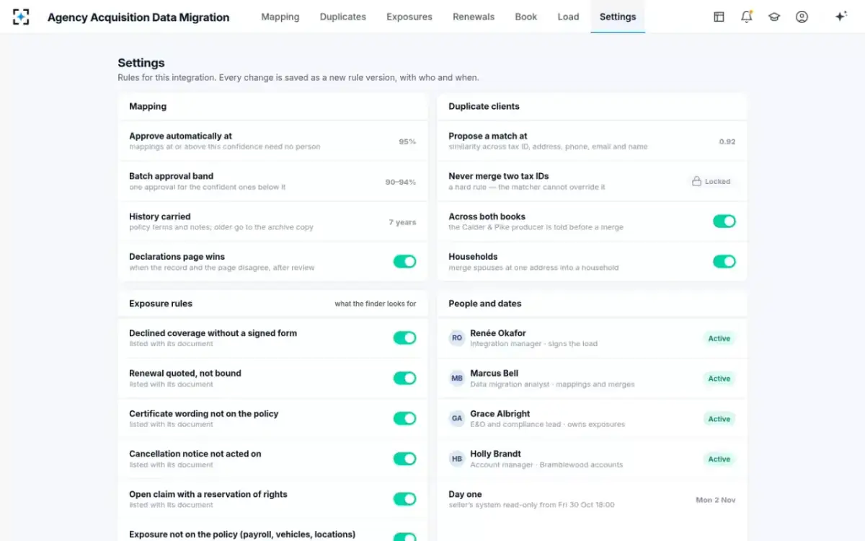865x541 pixels.
Task: Click Marcus Bell's name
Action: pyautogui.click(x=494, y=374)
